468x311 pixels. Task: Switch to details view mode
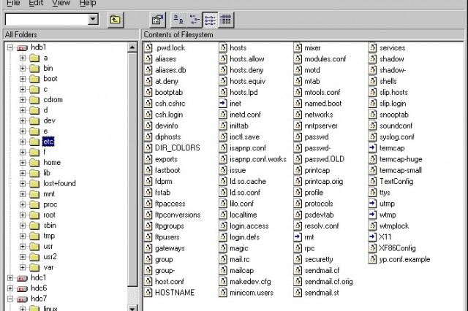point(227,19)
